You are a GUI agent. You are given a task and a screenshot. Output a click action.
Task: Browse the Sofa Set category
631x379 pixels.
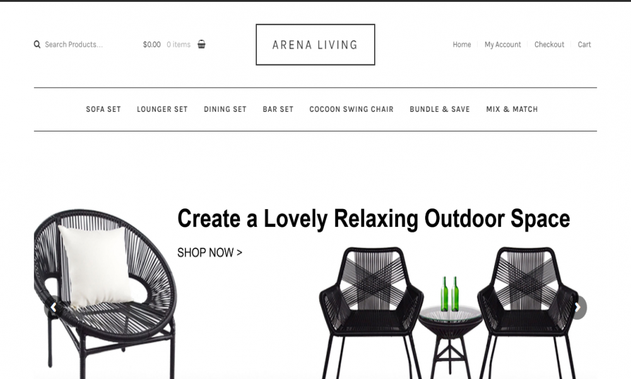[103, 109]
